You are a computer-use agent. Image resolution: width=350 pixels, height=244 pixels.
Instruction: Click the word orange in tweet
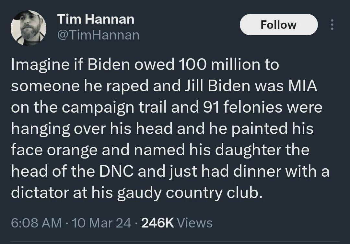tap(72, 150)
